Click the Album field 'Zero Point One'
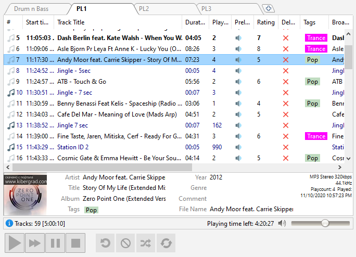 124,199
